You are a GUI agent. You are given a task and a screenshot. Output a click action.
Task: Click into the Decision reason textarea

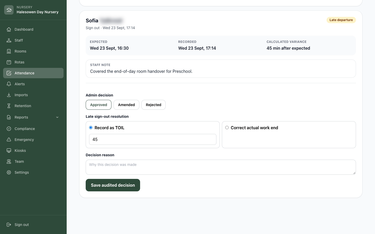pos(221,167)
